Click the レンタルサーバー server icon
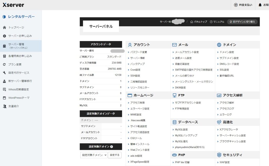 pos(4,17)
